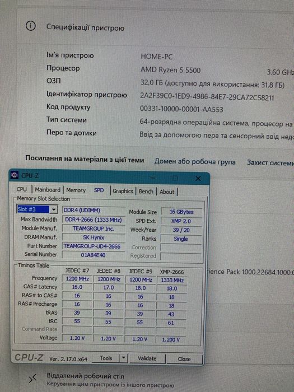This screenshot has height=392, width=294.
Task: Maximize the CPU-Z window
Action: [175, 178]
